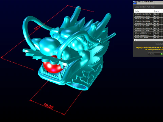The image size is (163, 122).
Task: Click the Use Object button
Action: point(159,44)
